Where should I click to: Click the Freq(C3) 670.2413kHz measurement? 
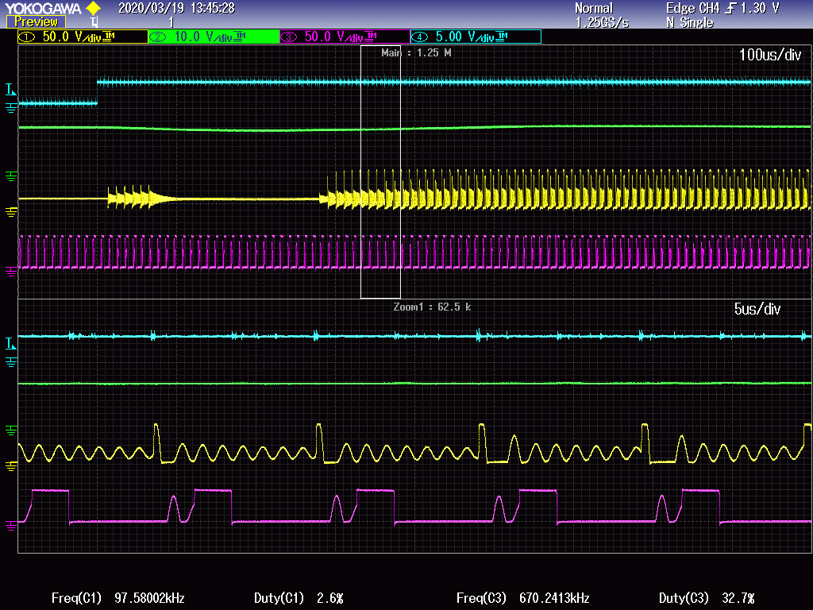(522, 598)
